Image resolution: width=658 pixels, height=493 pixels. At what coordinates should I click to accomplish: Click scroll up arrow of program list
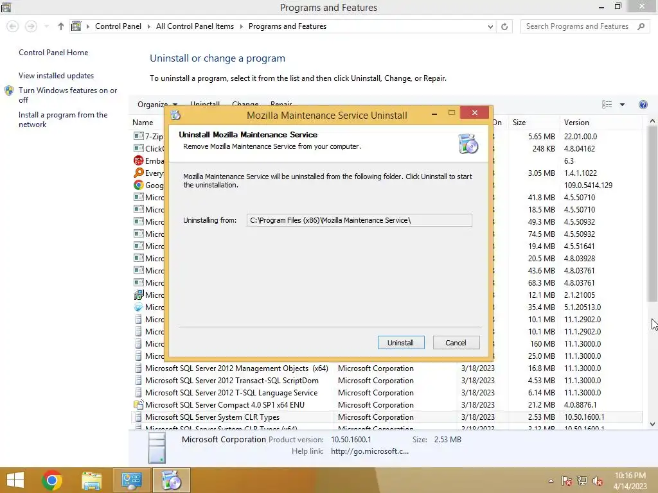652,121
